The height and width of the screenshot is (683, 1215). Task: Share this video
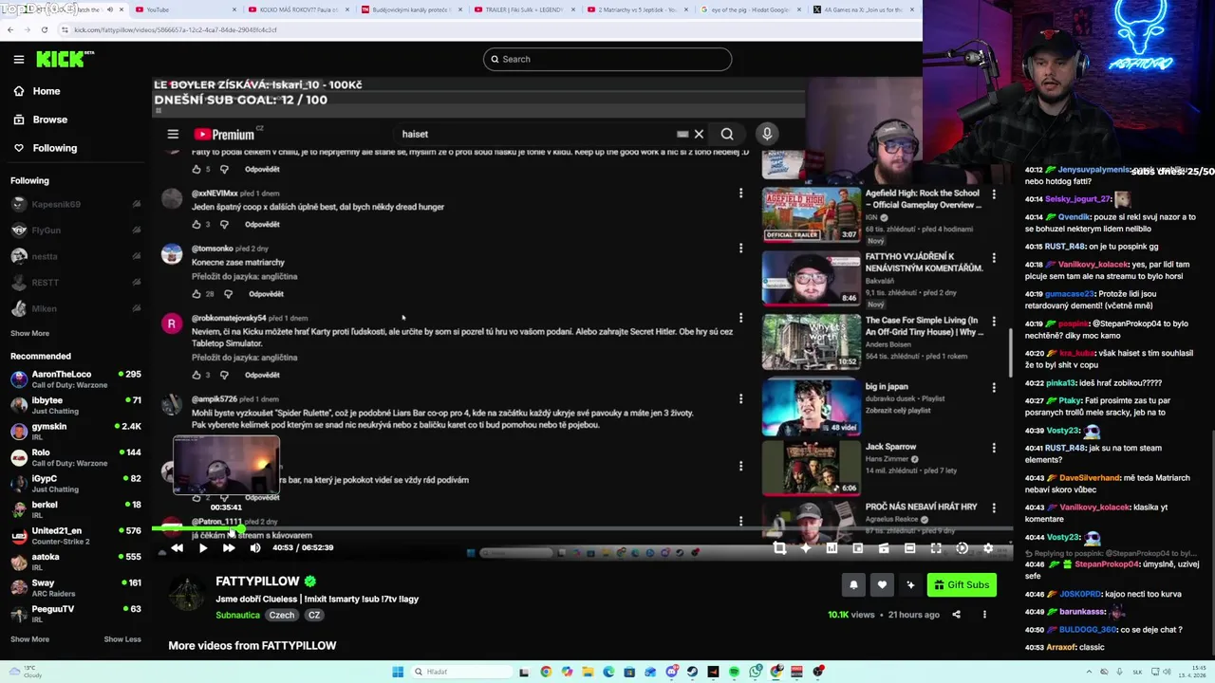tap(956, 615)
